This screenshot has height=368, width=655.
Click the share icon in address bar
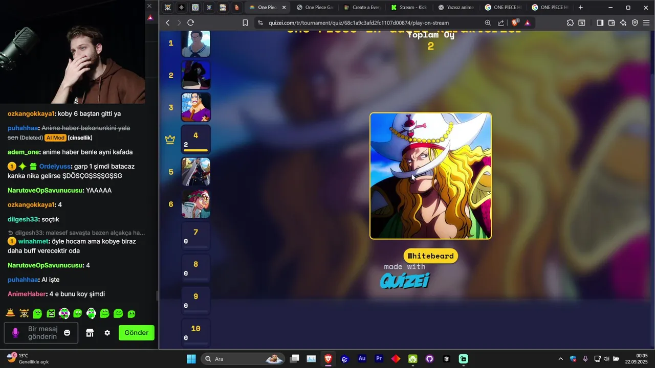[501, 22]
